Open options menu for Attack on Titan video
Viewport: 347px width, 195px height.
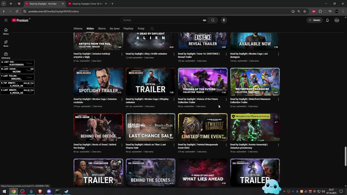point(174,145)
